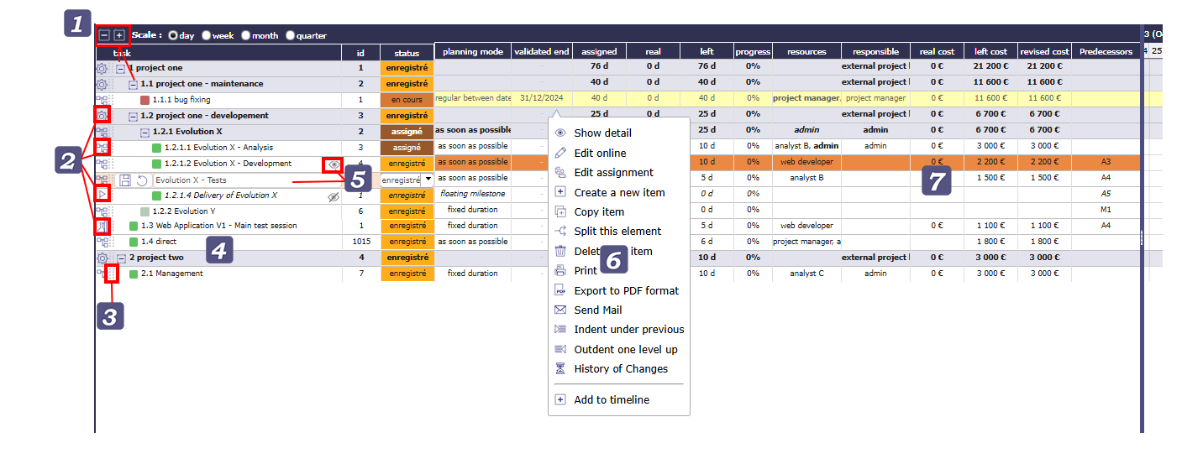Select week scale
The image size is (1203, 464).
click(x=207, y=36)
